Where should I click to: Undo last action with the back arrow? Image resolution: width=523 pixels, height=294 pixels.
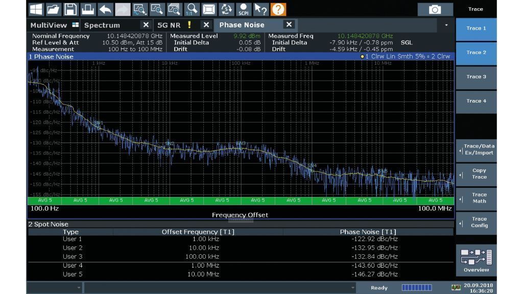pos(105,9)
